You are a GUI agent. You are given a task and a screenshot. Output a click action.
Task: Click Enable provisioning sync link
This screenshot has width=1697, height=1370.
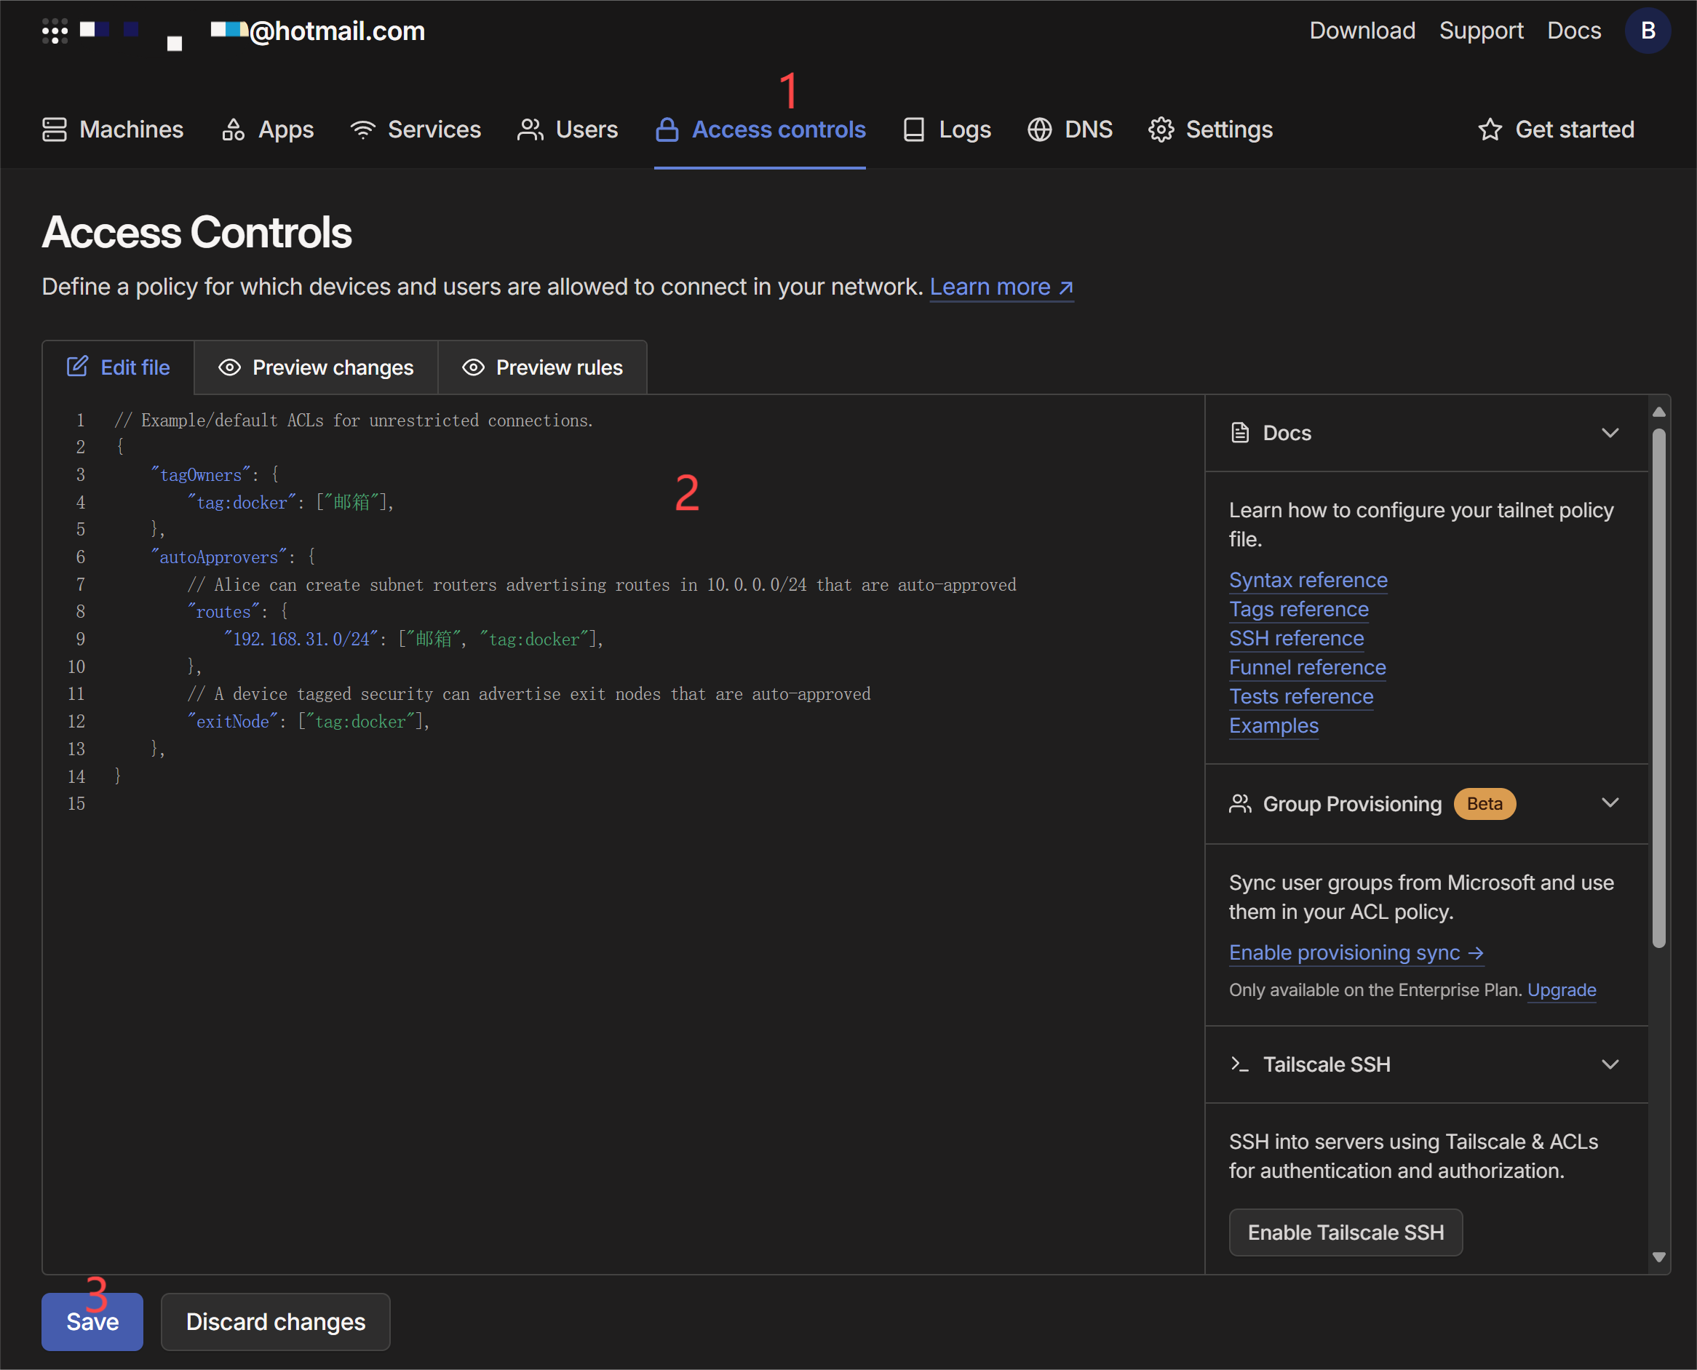tap(1356, 952)
